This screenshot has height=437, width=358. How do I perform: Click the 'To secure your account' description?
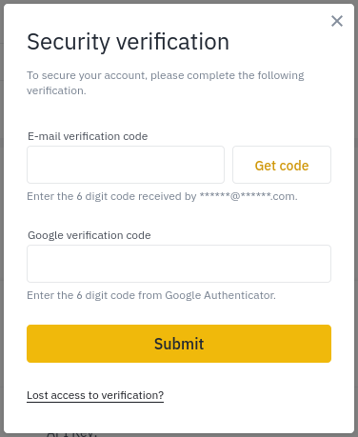coord(166,83)
